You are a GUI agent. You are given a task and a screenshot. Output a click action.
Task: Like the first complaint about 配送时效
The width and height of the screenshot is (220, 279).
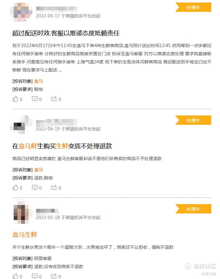click(x=17, y=99)
